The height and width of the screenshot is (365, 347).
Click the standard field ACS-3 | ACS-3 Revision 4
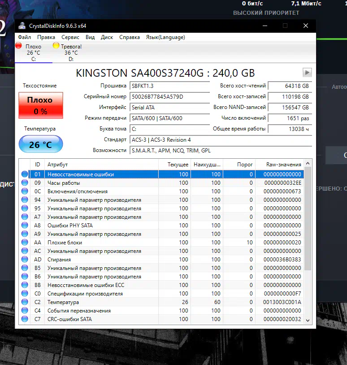(221, 139)
